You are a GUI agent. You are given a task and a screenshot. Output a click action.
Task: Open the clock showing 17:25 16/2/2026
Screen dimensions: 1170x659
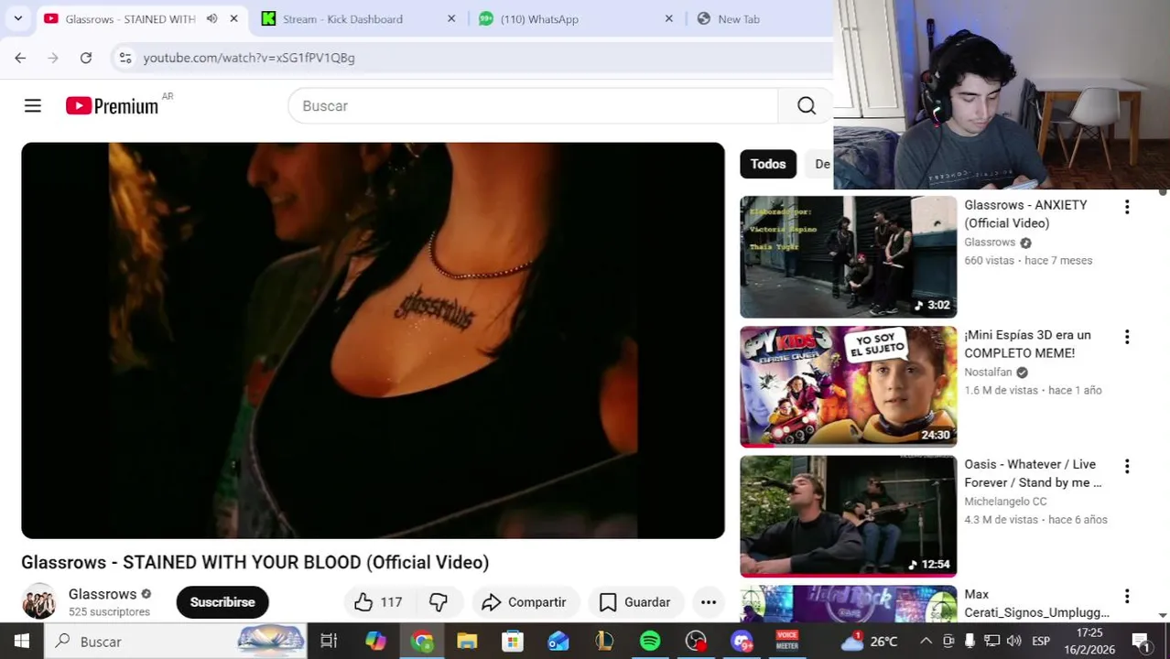point(1089,642)
